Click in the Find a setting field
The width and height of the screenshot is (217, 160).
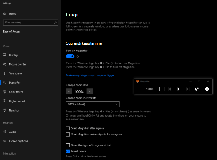[x=30, y=23]
